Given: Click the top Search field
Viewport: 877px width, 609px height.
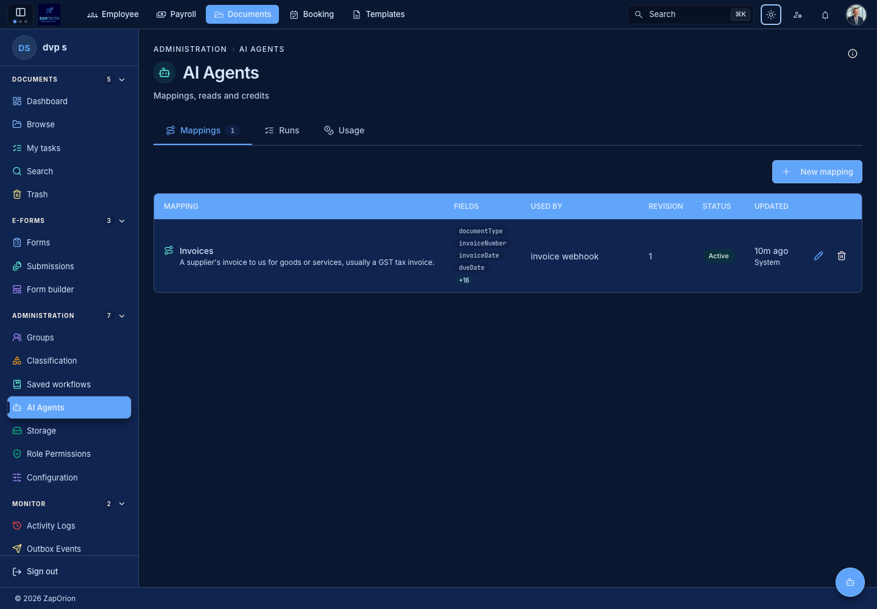Looking at the screenshot, I should [x=691, y=15].
